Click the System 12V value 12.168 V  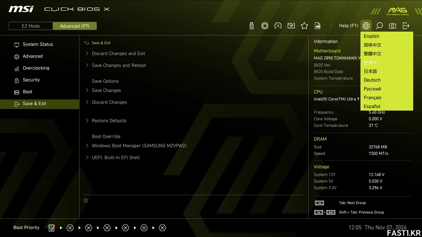(377, 174)
